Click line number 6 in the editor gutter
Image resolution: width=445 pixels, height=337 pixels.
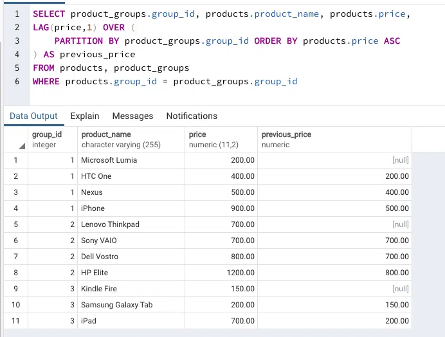[x=17, y=82]
